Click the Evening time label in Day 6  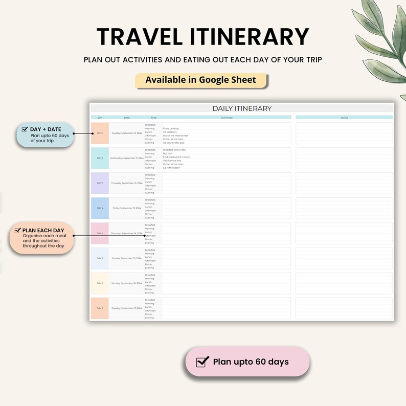[149, 268]
